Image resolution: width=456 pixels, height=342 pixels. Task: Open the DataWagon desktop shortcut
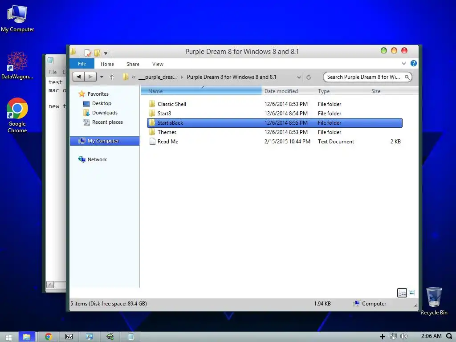(17, 65)
